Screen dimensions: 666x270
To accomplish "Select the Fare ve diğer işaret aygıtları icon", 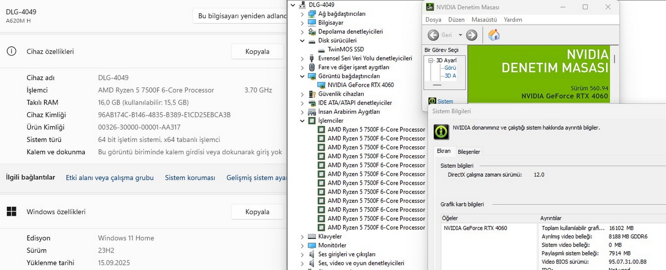I will coord(312,67).
